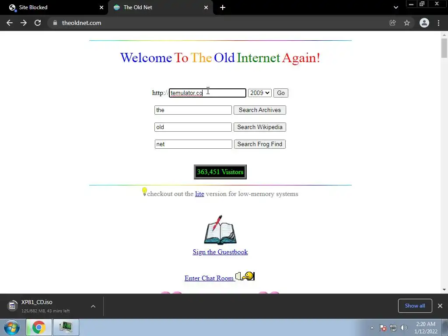The height and width of the screenshot is (336, 448).
Task: Open the volume speaker tray icon
Action: point(403,328)
